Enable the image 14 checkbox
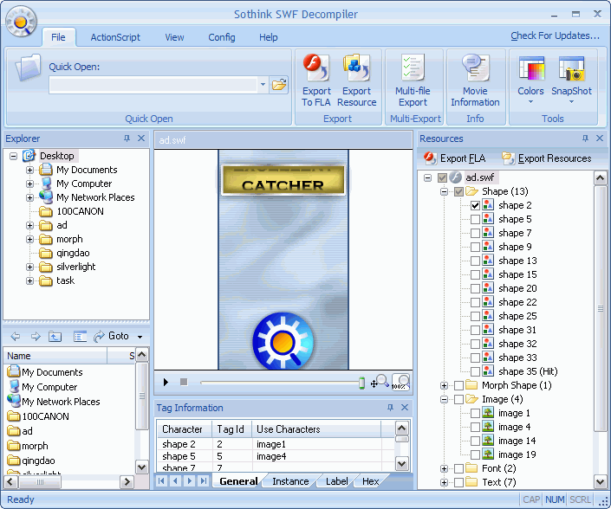Screen dimensions: 611x509 point(475,441)
